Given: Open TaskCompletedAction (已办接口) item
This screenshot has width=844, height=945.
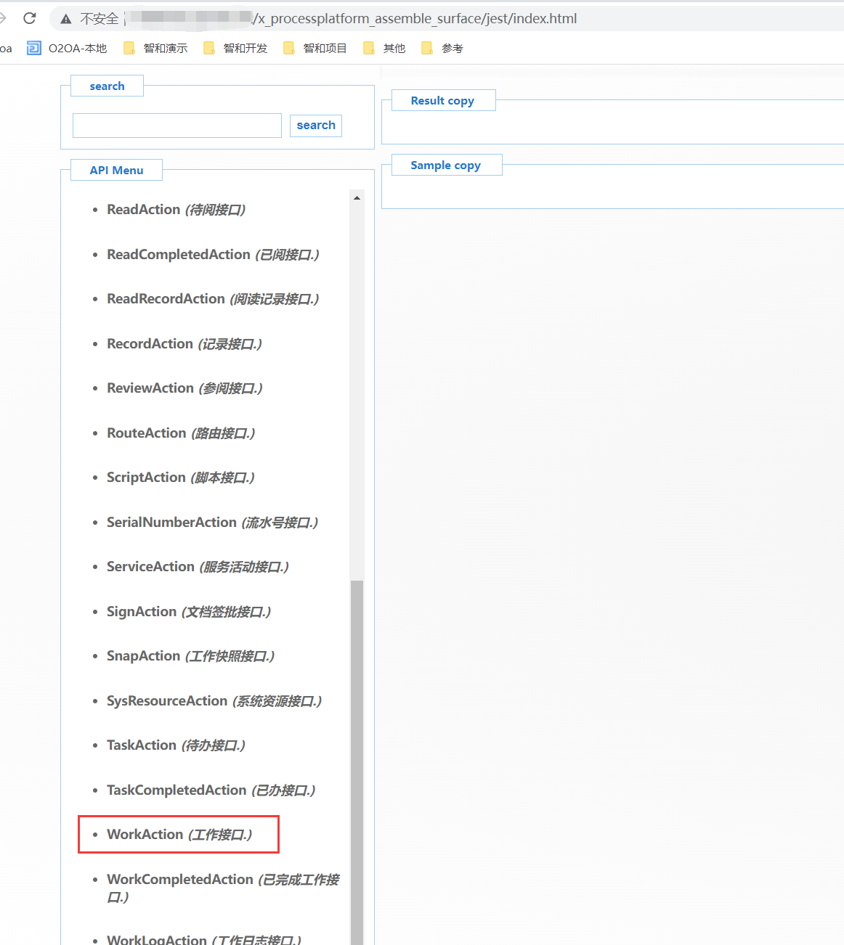Looking at the screenshot, I should (211, 790).
